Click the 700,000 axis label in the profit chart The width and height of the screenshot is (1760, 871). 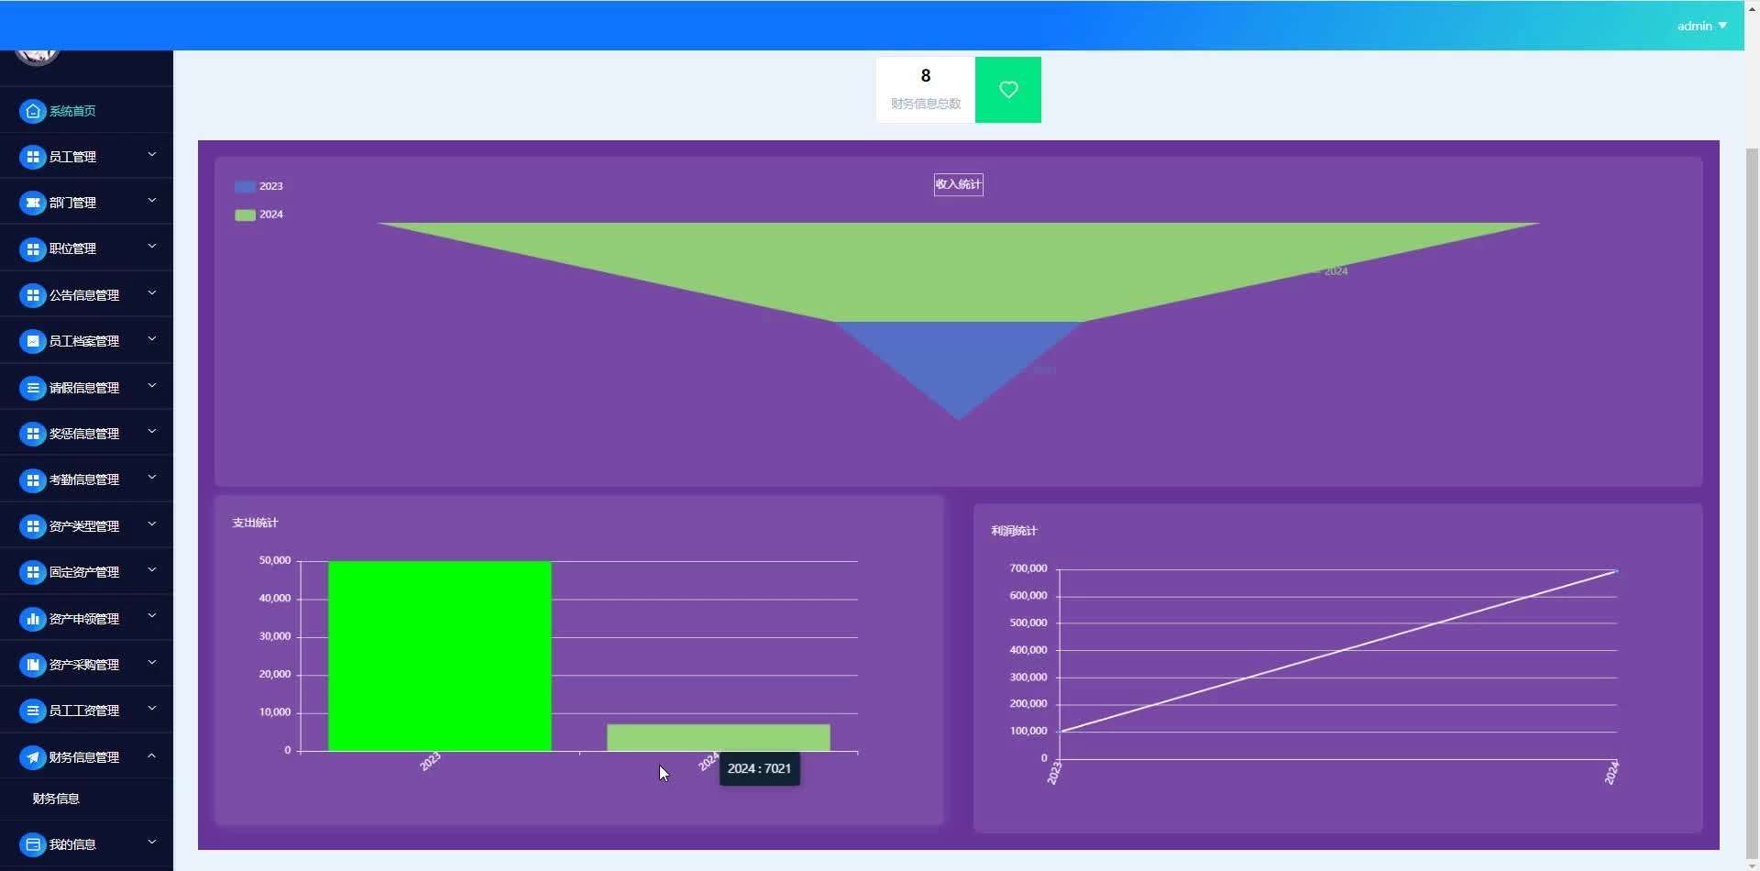click(x=1028, y=568)
